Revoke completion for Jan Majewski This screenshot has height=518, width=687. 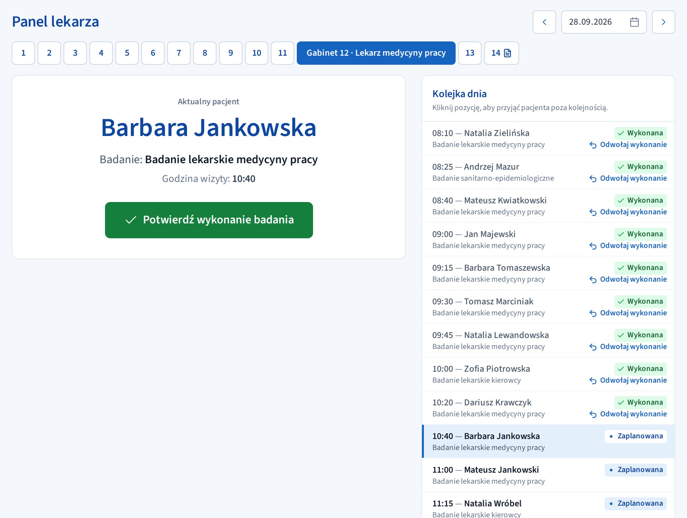pyautogui.click(x=628, y=246)
